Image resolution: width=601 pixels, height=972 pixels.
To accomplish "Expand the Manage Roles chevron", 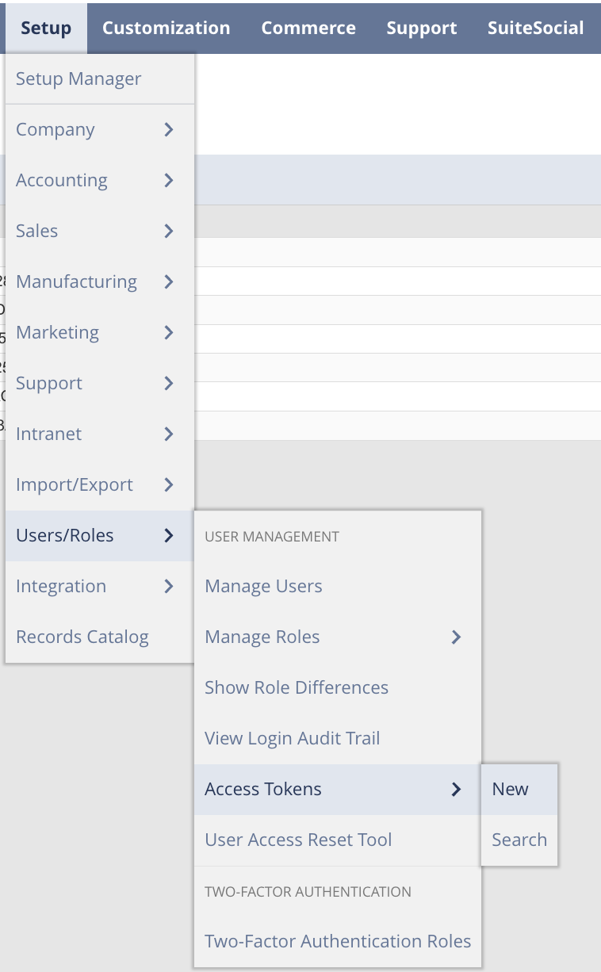I will (456, 637).
